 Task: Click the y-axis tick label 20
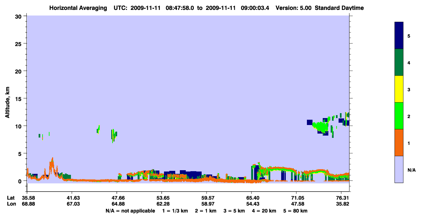pos(19,71)
